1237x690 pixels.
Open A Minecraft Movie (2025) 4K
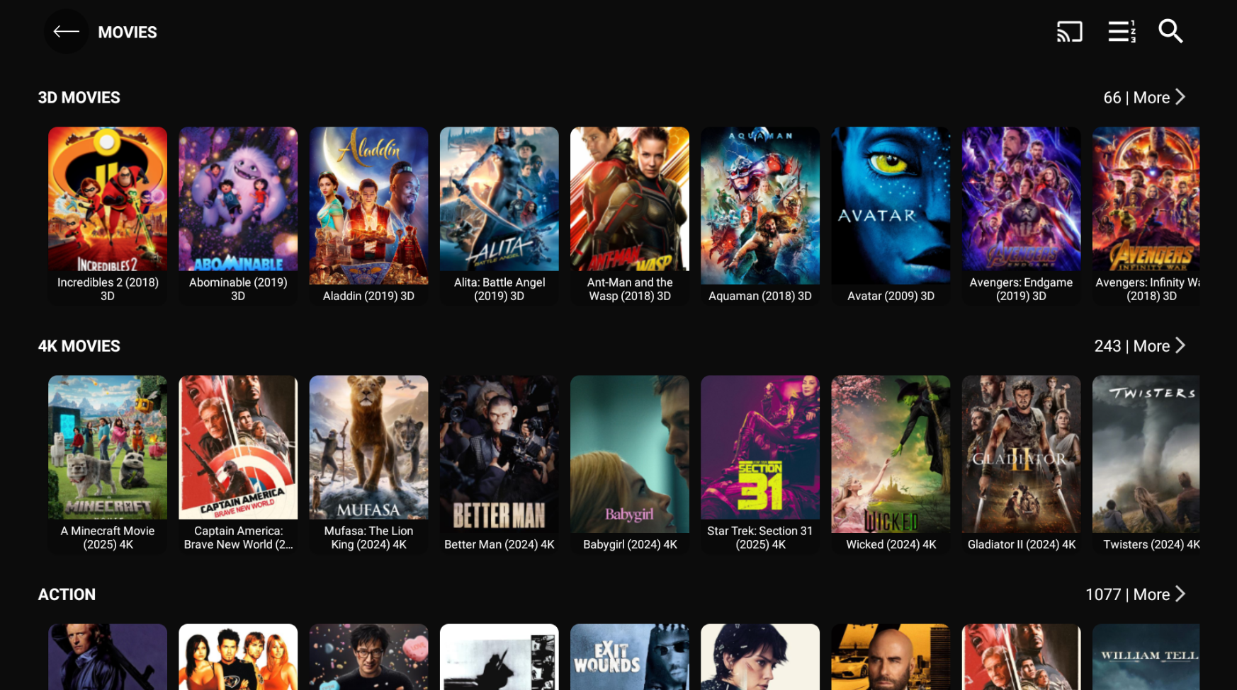click(108, 464)
